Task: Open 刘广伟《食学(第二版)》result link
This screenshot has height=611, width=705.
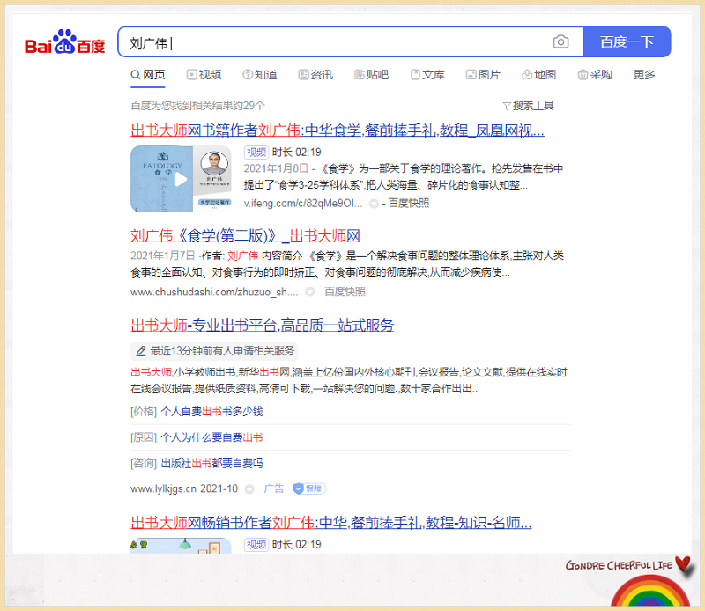Action: click(x=245, y=235)
